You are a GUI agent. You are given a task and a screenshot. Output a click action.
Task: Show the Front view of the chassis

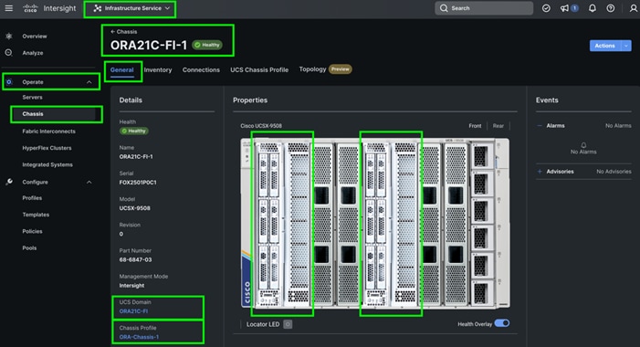pyautogui.click(x=475, y=126)
